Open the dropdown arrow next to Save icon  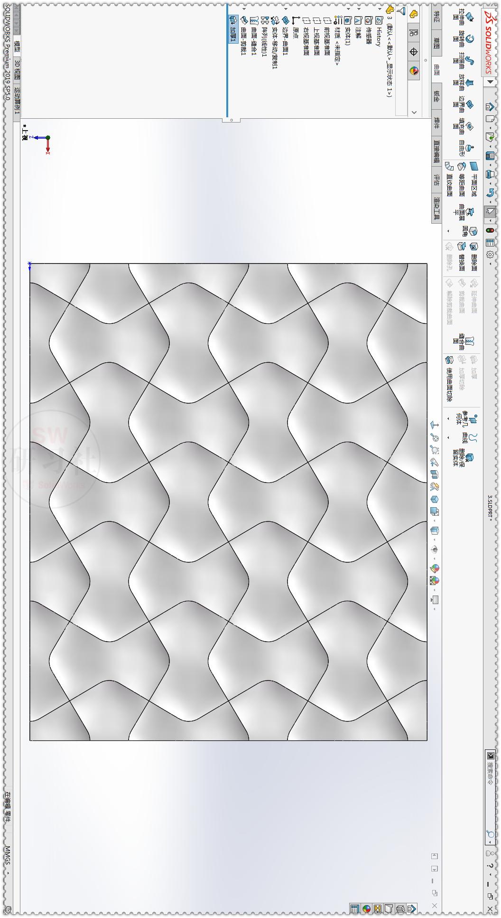tap(490, 164)
